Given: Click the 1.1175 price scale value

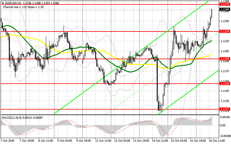Looking at the screenshot, I should [x=225, y=71].
